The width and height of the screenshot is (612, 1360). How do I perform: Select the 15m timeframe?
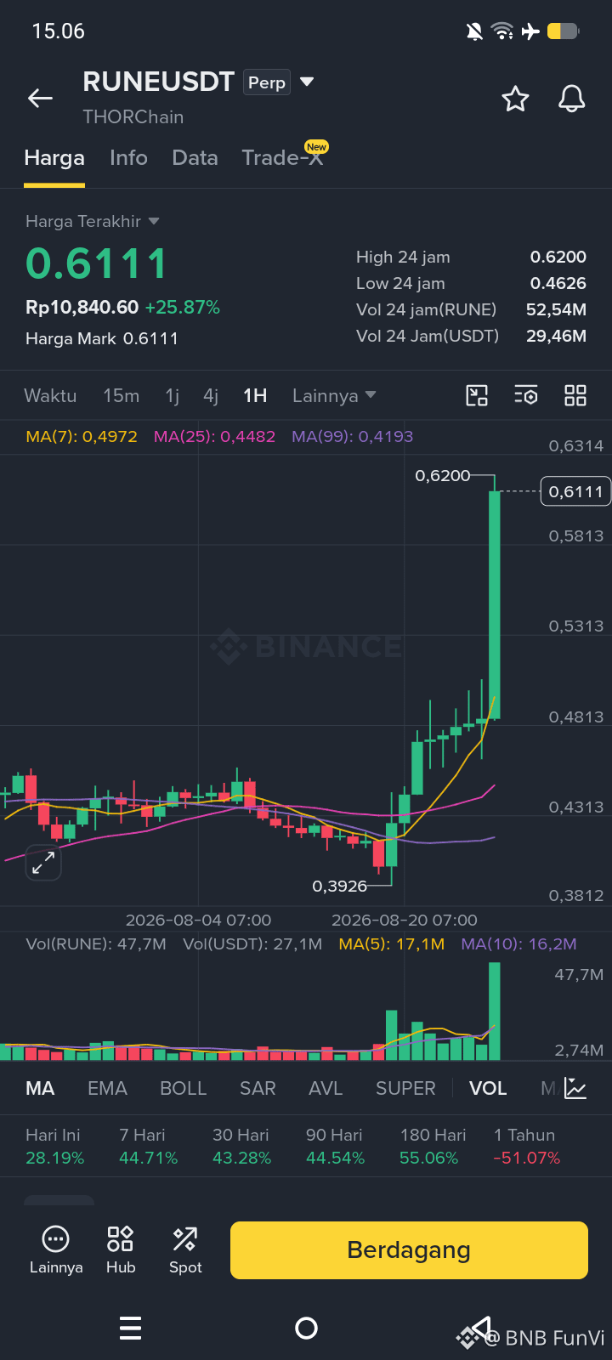pyautogui.click(x=121, y=395)
